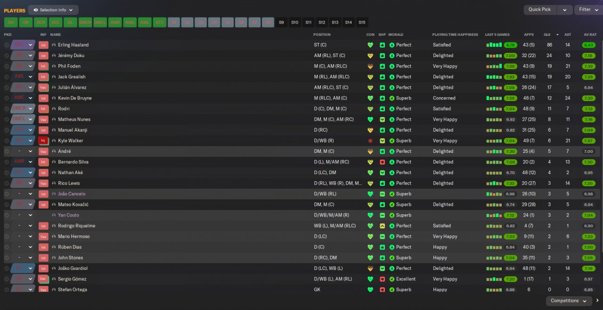The image size is (603, 310).
Task: Select the AMC position slot
Action: pyautogui.click(x=130, y=22)
